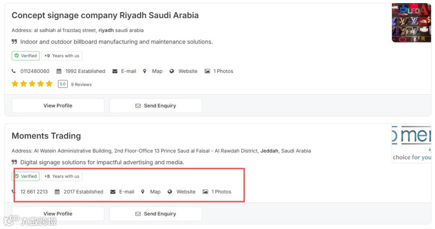Click map pin icon in Moments Trading listing
435x229 pixels.
tap(143, 192)
